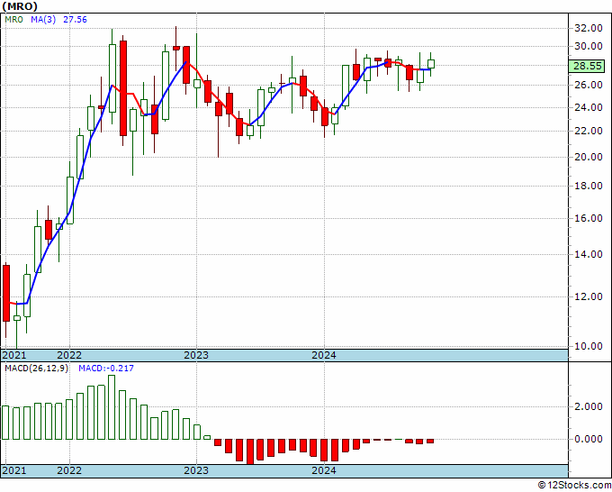Click the 32.00 price axis label
Viewport: 612px width, 492px height.
tap(588, 28)
